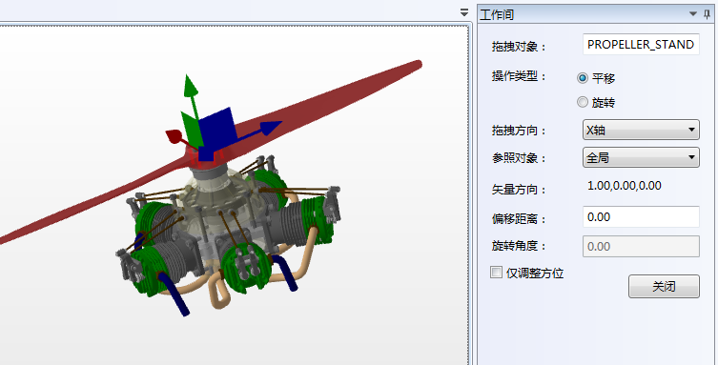Enable the 仅调整方位 checkbox

[x=496, y=273]
